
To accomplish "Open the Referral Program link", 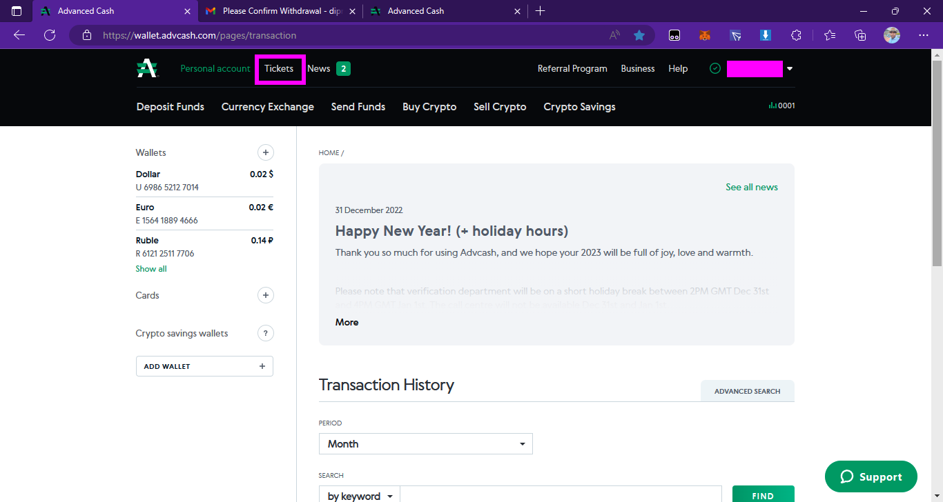I will click(x=572, y=68).
